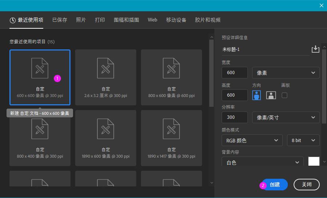Switch to the 移动设备 tab
The image size is (327, 198).
(176, 20)
